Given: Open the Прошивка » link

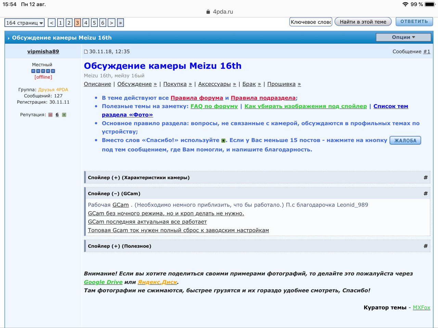Looking at the screenshot, I should click(284, 84).
